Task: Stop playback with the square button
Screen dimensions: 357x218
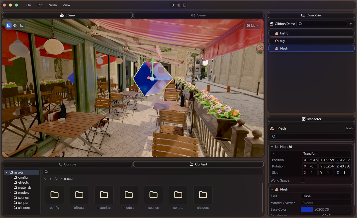Action: 185,5
